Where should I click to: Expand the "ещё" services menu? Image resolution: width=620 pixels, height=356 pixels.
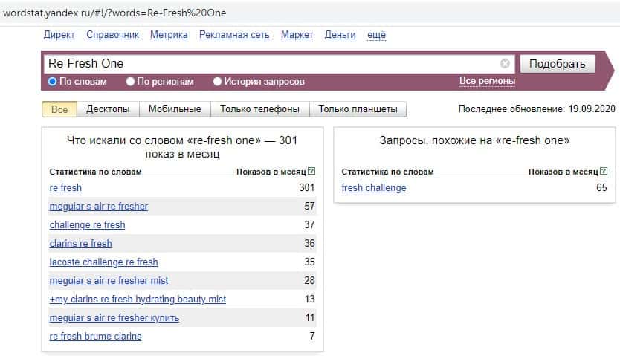[x=377, y=35]
